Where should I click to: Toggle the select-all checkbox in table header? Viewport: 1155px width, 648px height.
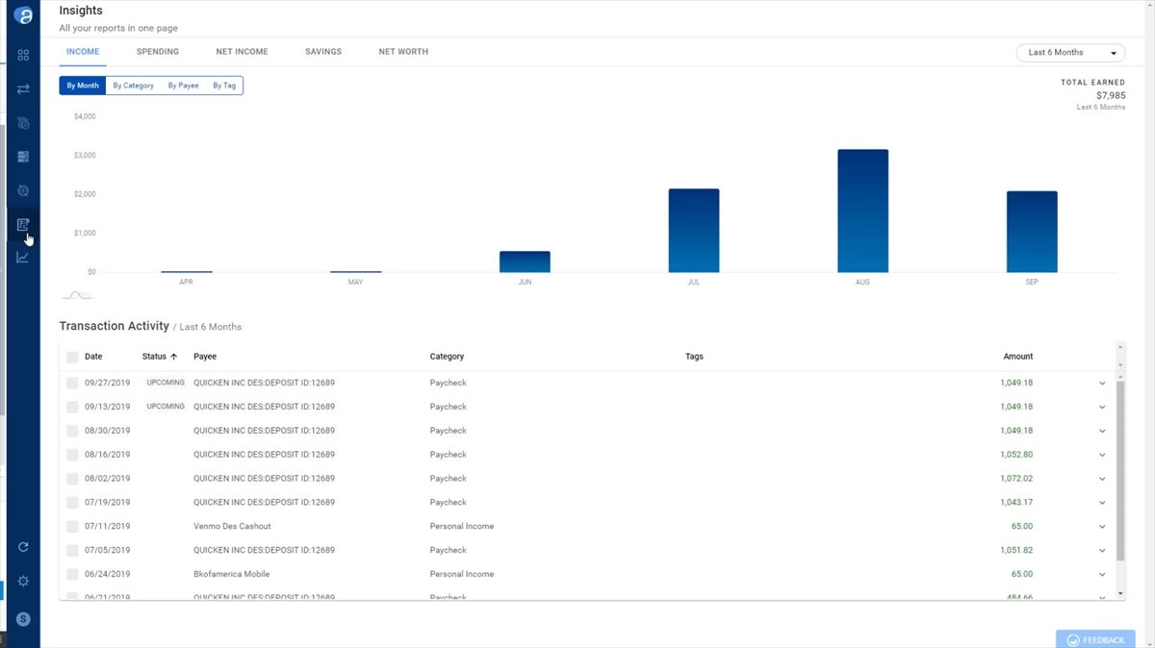click(72, 357)
